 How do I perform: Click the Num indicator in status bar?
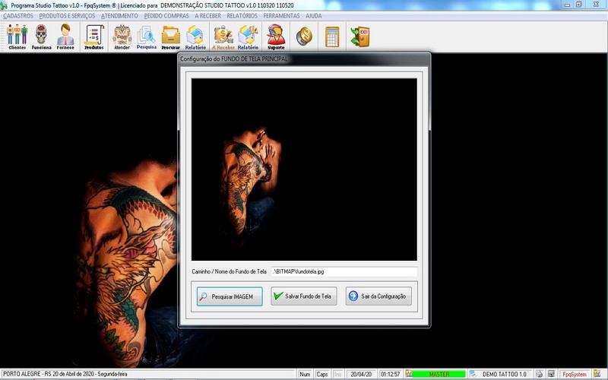[305, 374]
